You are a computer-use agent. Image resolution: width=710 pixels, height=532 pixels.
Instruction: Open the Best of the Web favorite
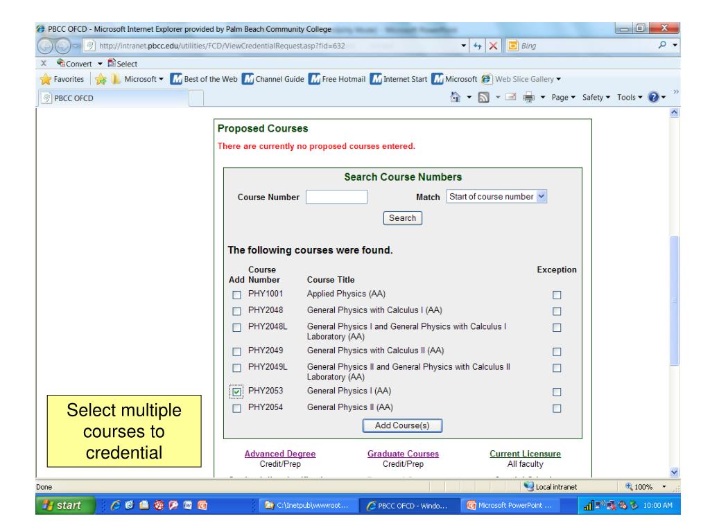(x=204, y=79)
